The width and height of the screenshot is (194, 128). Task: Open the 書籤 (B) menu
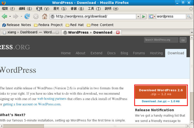coord(77,9)
